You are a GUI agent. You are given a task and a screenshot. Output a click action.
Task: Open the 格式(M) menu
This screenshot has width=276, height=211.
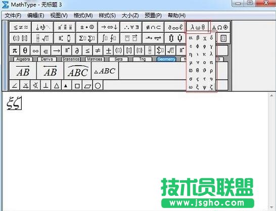click(x=83, y=16)
